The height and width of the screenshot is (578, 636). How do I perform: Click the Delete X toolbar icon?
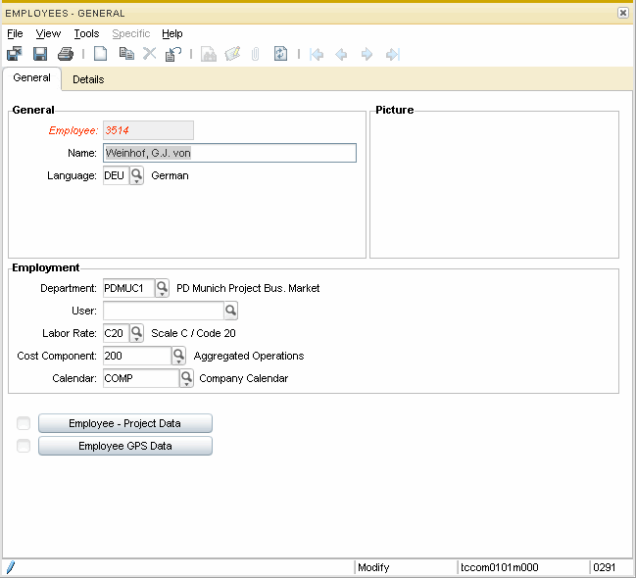coord(149,54)
